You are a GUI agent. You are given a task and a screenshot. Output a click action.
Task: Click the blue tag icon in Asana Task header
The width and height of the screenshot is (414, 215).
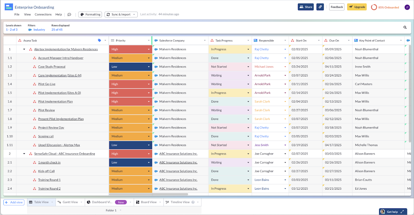(x=99, y=40)
